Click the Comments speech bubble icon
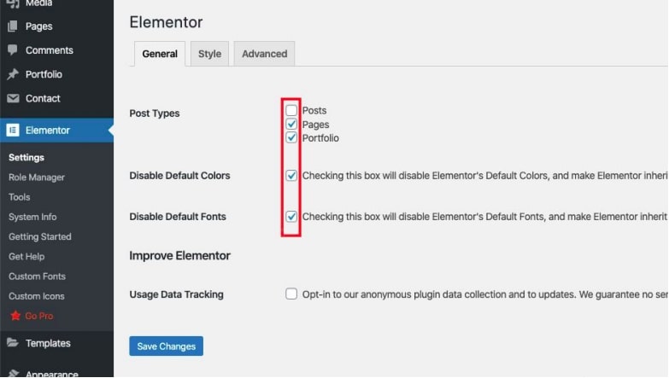This screenshot has width=669, height=378. click(x=13, y=50)
